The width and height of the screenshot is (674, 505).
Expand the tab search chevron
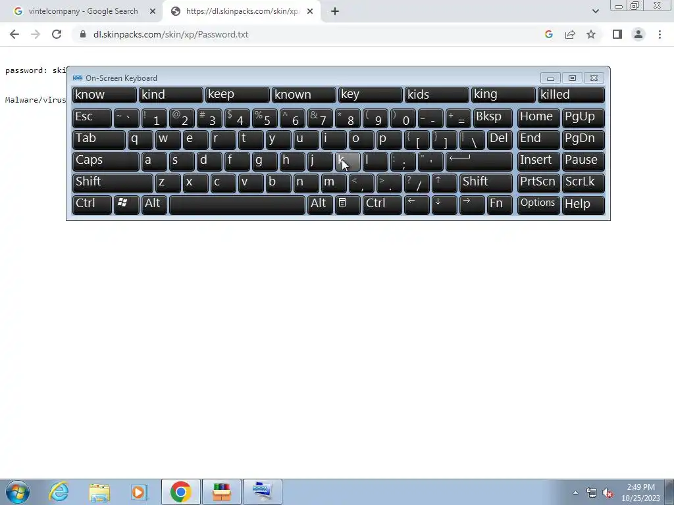coord(595,11)
